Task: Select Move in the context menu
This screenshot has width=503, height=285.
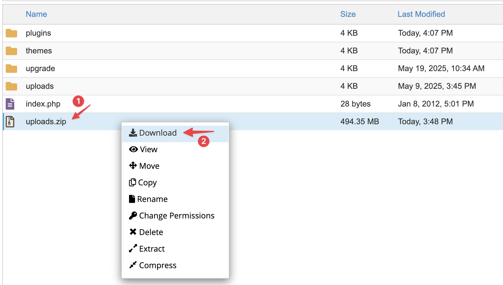Action: pos(175,166)
